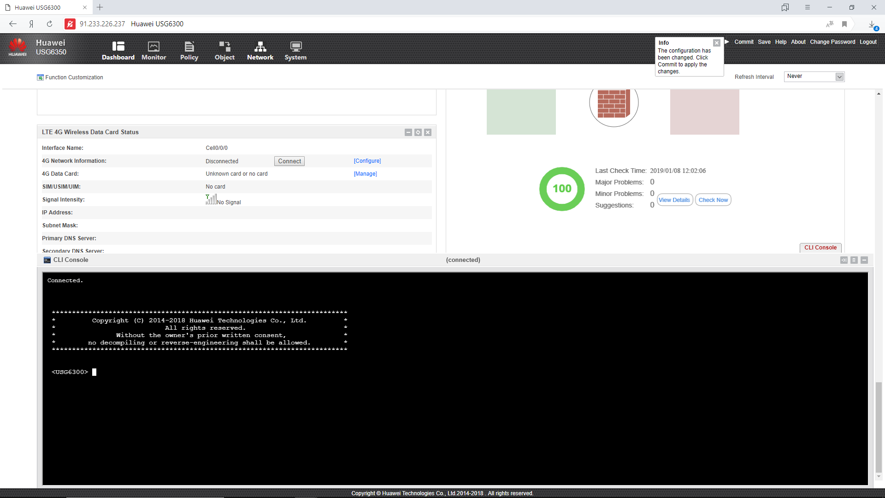Click inside the CLI terminal prompt area
This screenshot has width=885, height=498.
[x=277, y=372]
